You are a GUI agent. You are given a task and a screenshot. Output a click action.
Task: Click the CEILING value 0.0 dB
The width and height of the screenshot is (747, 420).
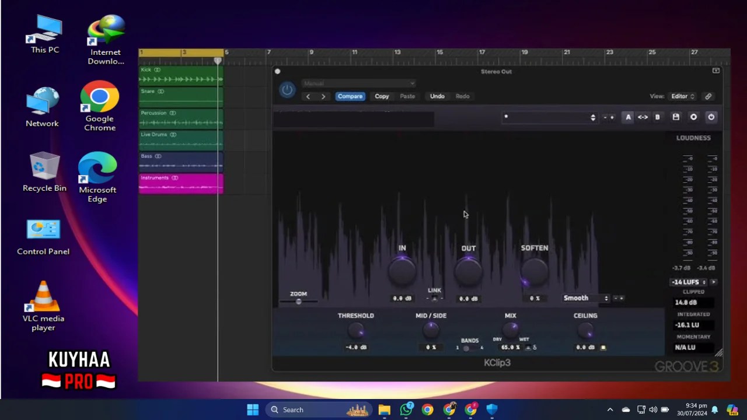(585, 347)
